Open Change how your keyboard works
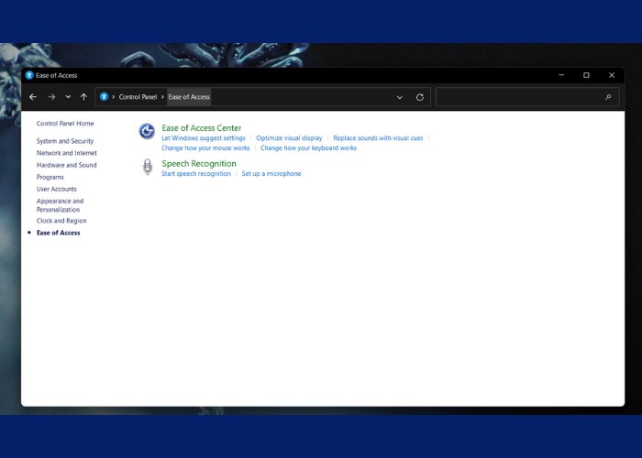This screenshot has height=458, width=642. pos(308,147)
